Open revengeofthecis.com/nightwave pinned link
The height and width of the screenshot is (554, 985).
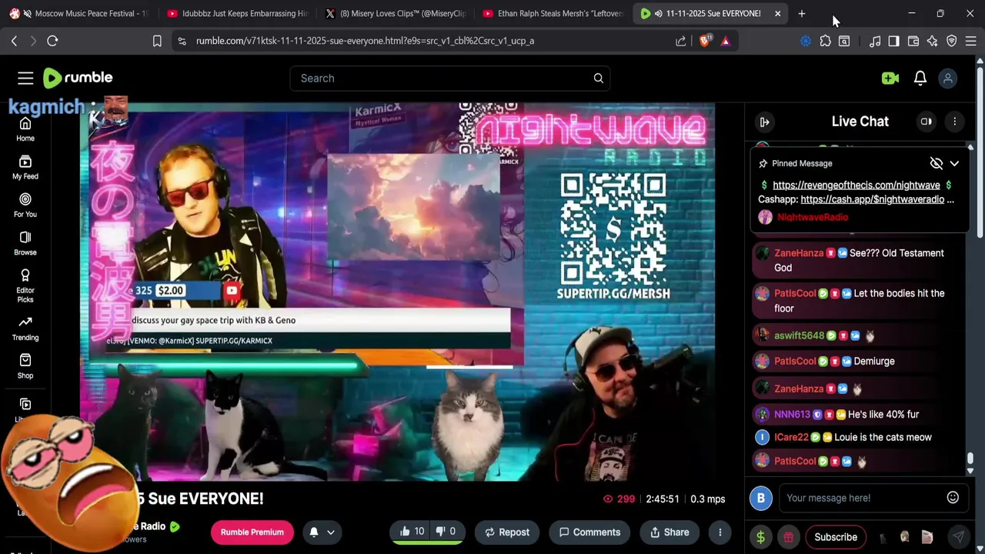(856, 185)
